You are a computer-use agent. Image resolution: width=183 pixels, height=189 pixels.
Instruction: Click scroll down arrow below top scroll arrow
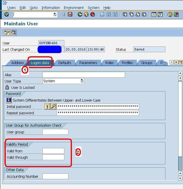pos(180,78)
